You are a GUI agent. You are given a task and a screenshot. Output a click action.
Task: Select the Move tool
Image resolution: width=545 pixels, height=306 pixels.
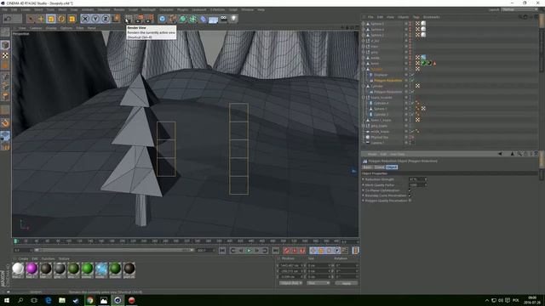[41, 19]
